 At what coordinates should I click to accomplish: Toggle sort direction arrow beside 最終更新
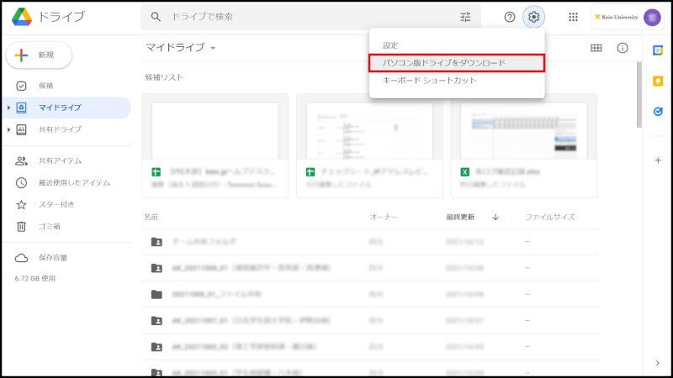click(495, 217)
